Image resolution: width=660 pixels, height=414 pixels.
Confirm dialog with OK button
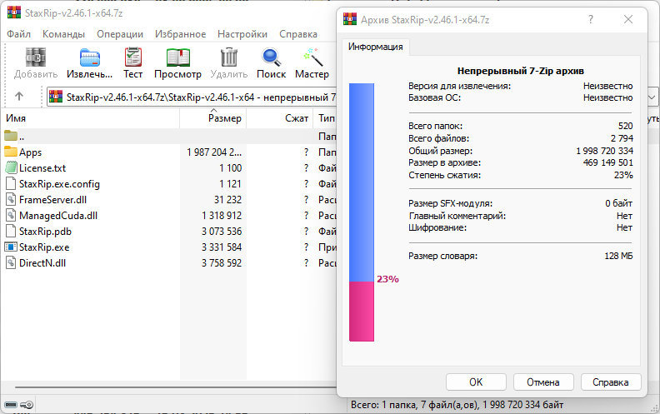476,382
